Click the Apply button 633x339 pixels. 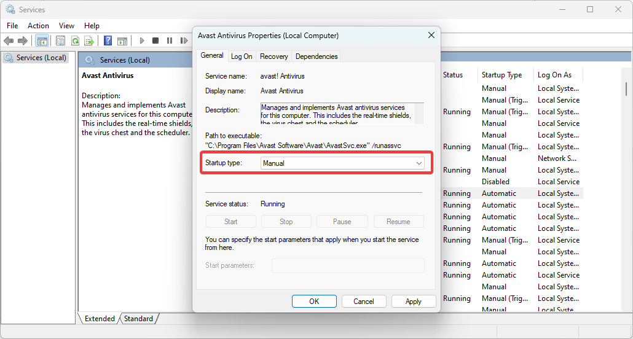[414, 302]
